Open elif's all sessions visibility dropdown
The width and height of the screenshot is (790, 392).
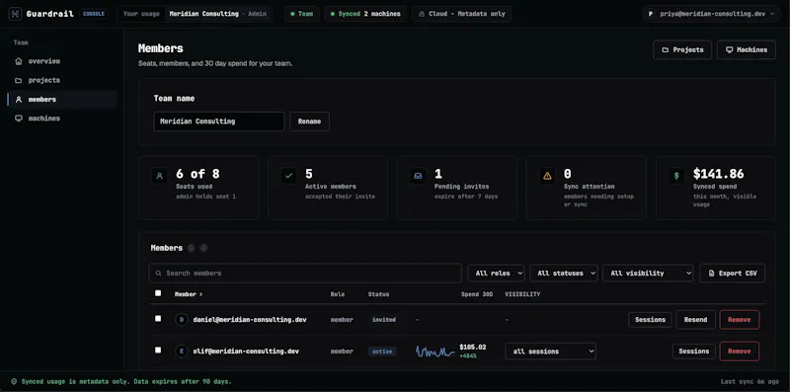(550, 352)
